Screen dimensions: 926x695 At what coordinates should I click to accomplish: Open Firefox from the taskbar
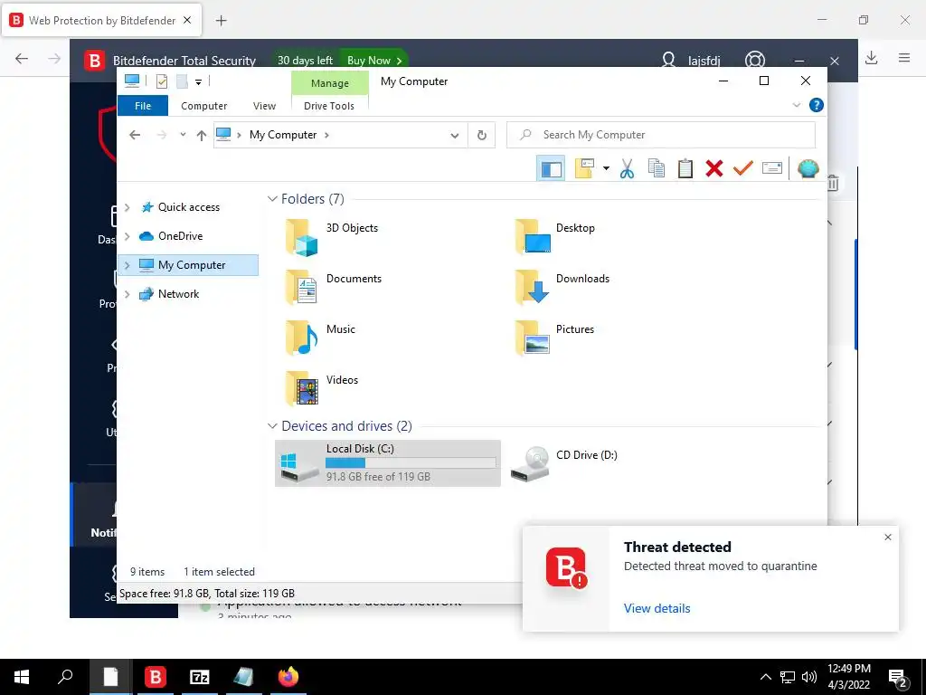(288, 677)
